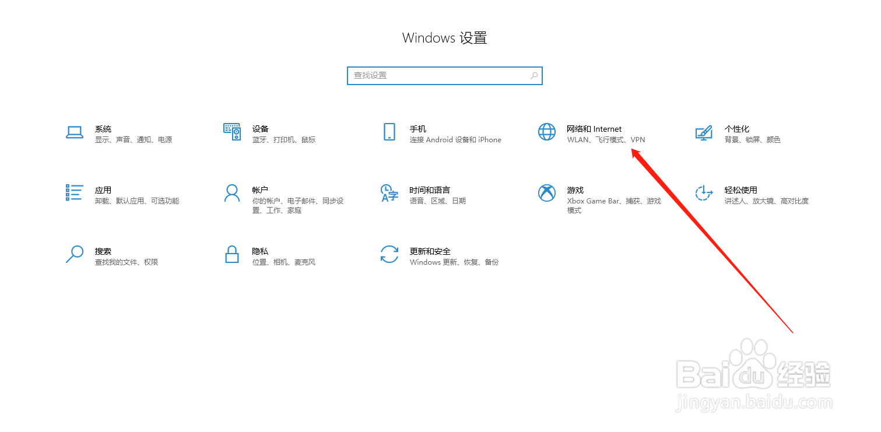Screen dimensions: 881x432
Task: Click text 背景、锁屏、颜色
Action: point(753,140)
